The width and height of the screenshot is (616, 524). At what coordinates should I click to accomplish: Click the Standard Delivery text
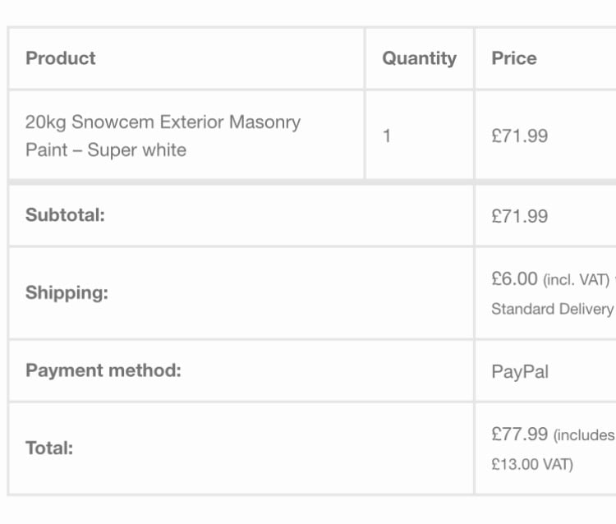(553, 309)
